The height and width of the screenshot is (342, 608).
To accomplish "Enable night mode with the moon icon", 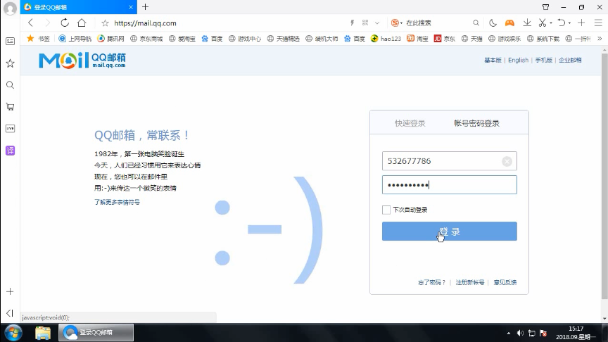I will pos(493,23).
